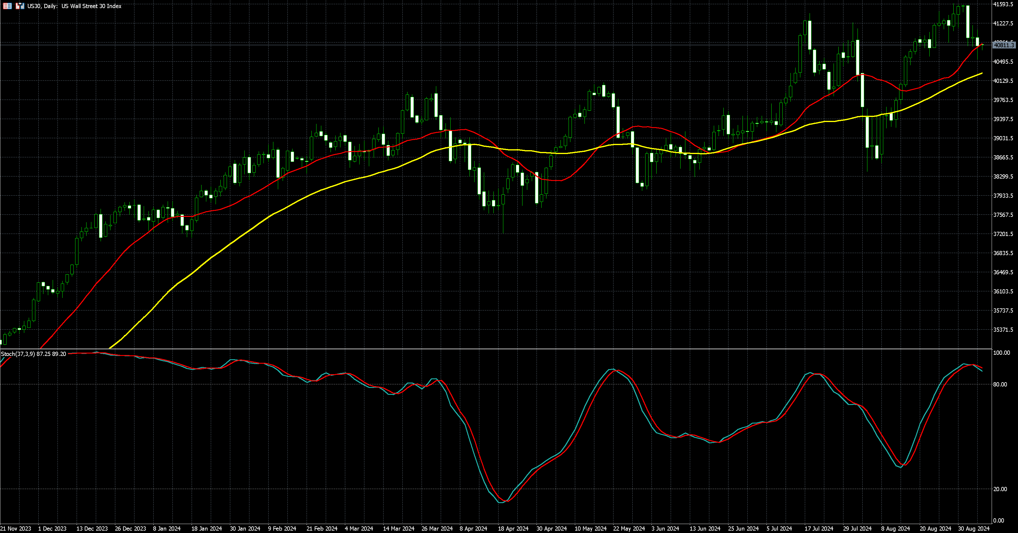This screenshot has width=1018, height=533.
Task: Select the 8 Jan 2024 date label
Action: (x=166, y=528)
